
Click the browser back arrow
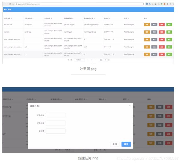(x=4, y=4)
